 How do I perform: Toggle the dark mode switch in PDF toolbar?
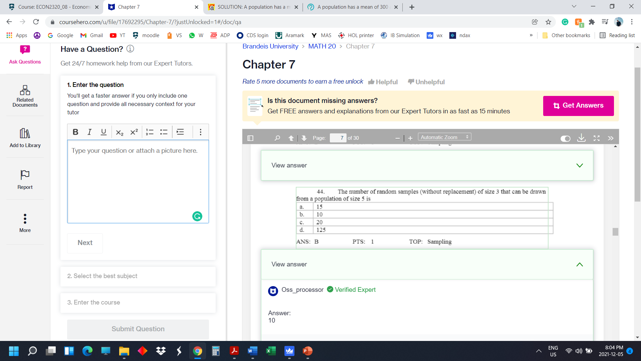coord(566,139)
